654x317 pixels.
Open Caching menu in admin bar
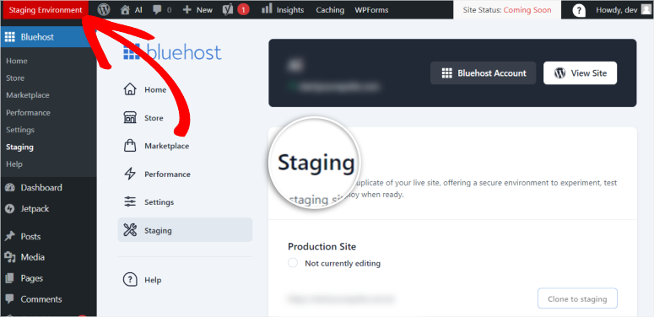pos(329,10)
